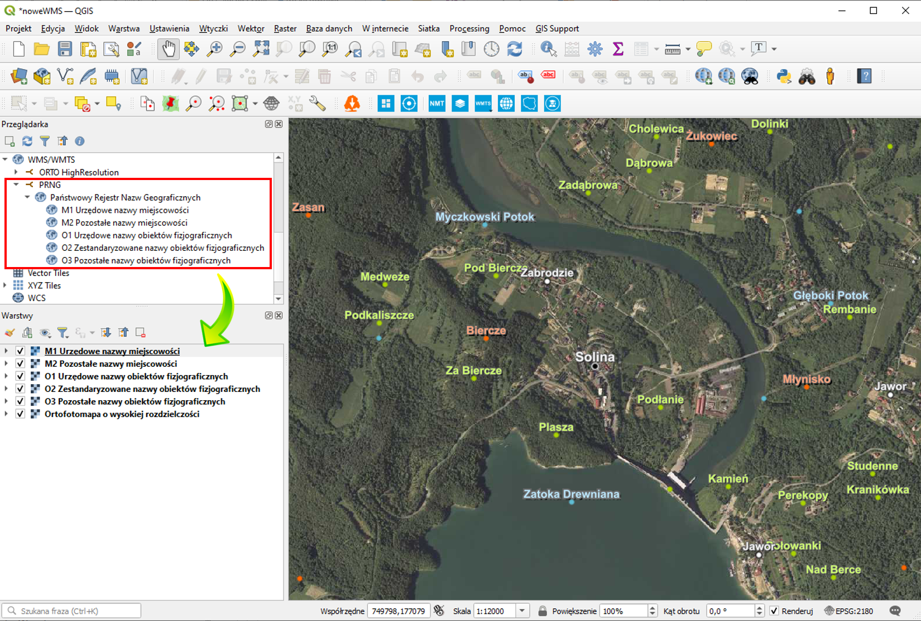
Task: Click the NMT plugin toolbar icon
Action: pos(436,104)
